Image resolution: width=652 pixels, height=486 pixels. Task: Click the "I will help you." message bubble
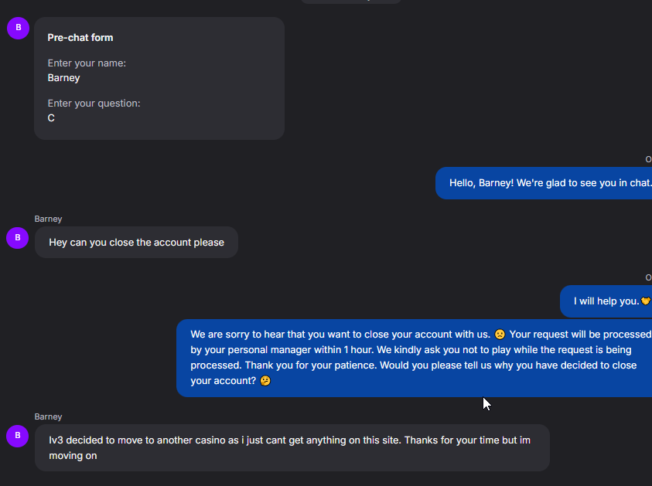(x=606, y=301)
